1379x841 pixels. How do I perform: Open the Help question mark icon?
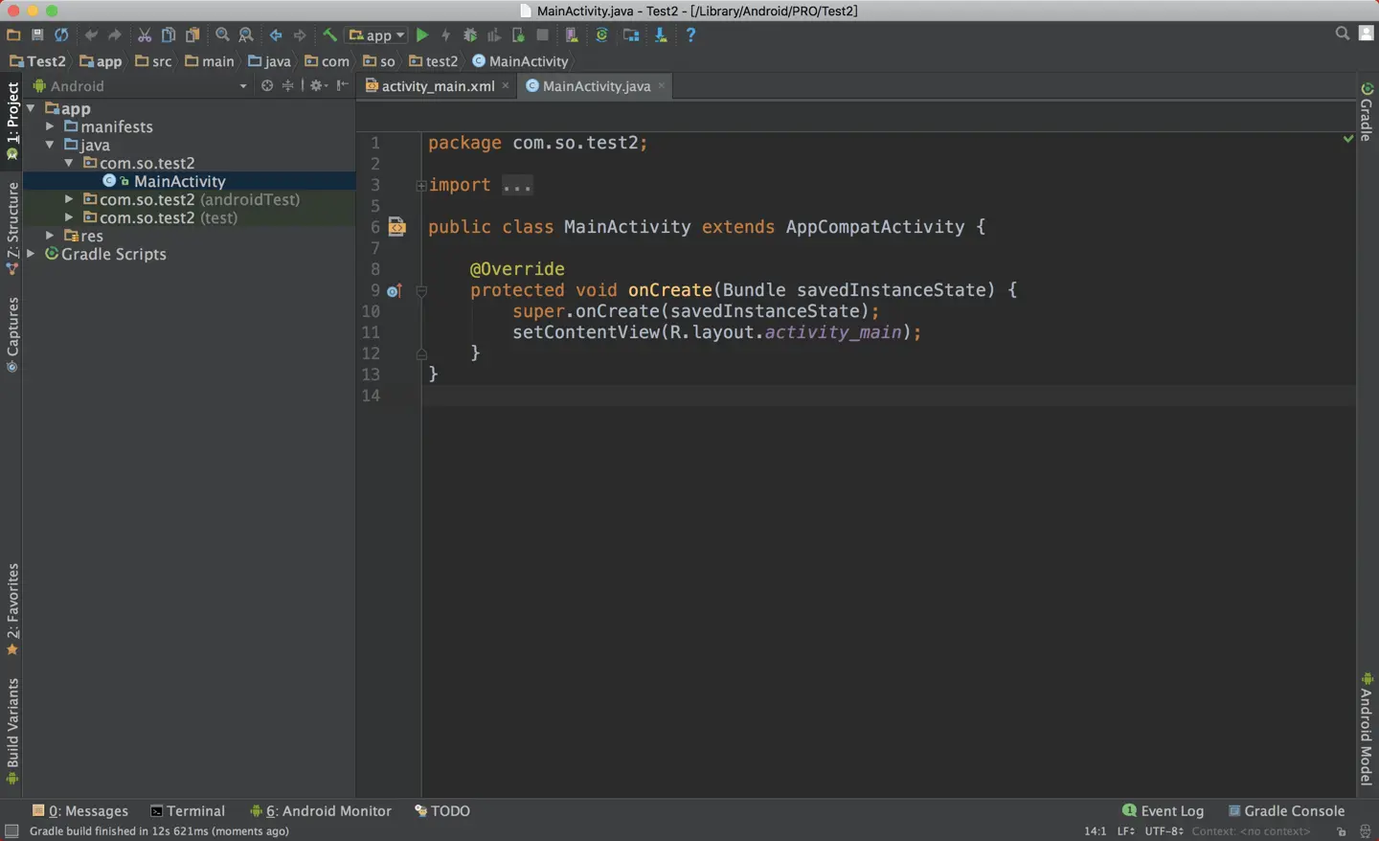(x=690, y=35)
